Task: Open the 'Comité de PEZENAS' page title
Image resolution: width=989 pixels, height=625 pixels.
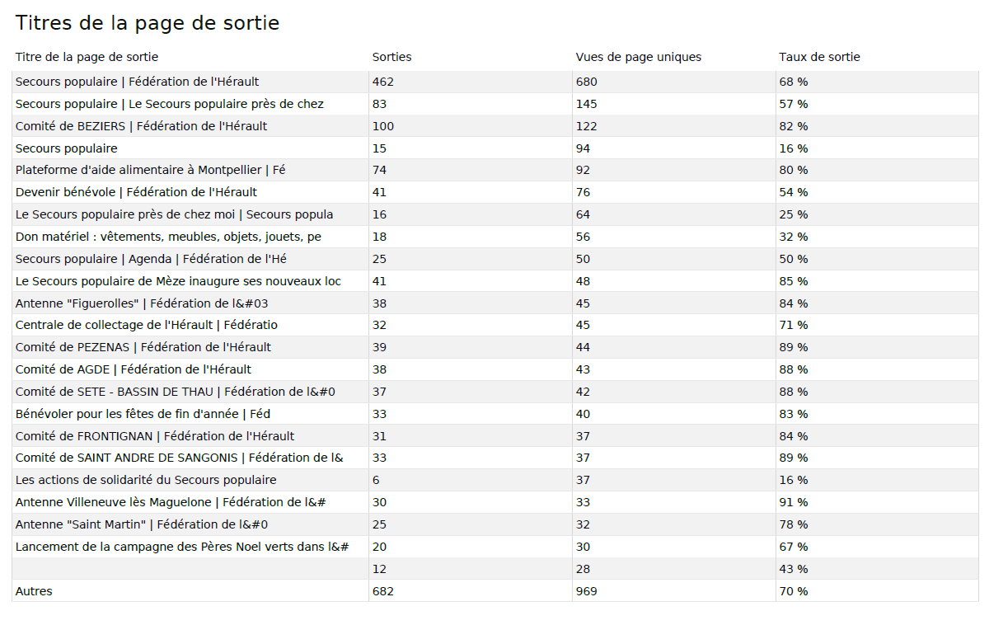Action: click(x=143, y=347)
